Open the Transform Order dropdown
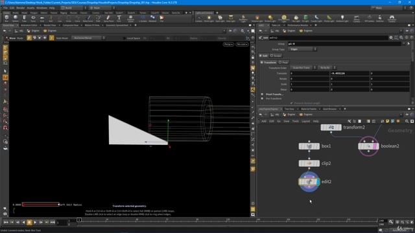415x233 pixels. click(x=303, y=68)
